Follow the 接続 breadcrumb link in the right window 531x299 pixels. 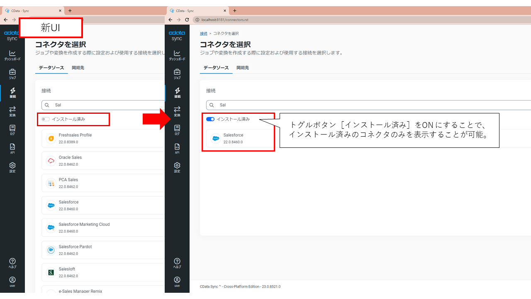203,33
